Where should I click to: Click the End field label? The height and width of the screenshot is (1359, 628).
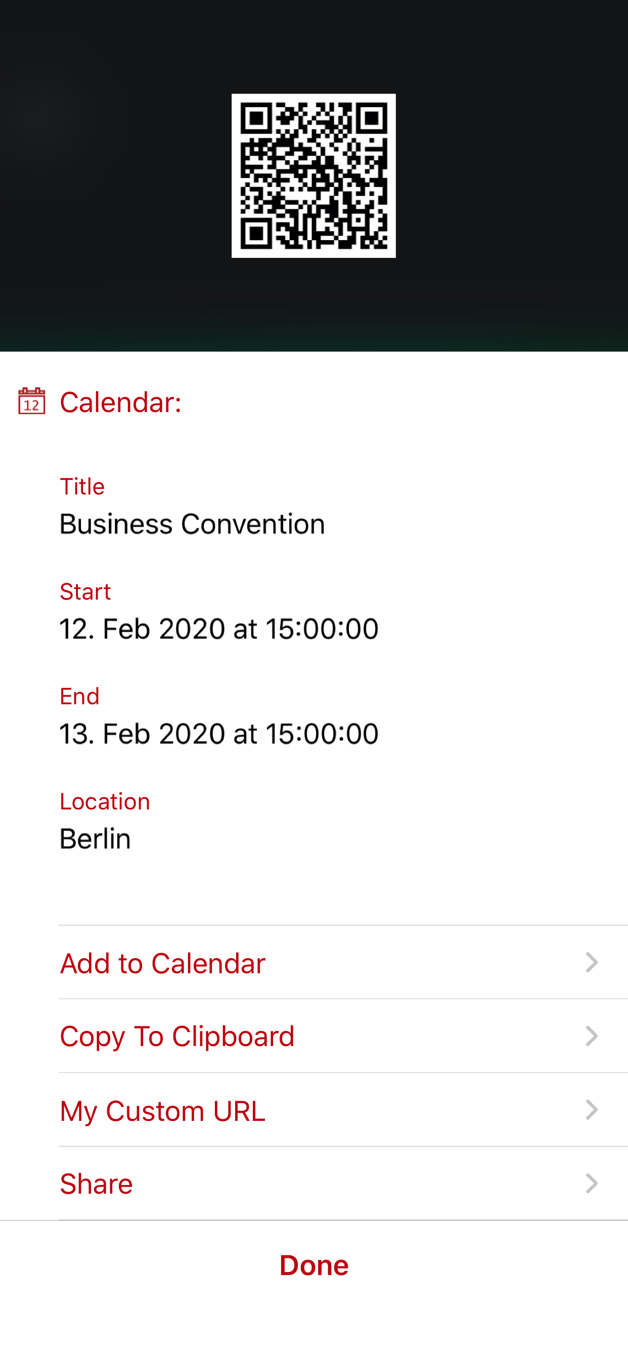pyautogui.click(x=79, y=696)
